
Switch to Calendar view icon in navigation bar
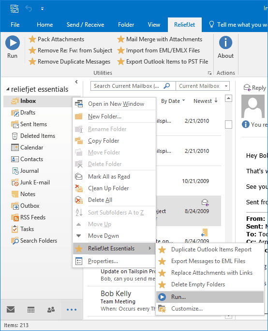31,310
